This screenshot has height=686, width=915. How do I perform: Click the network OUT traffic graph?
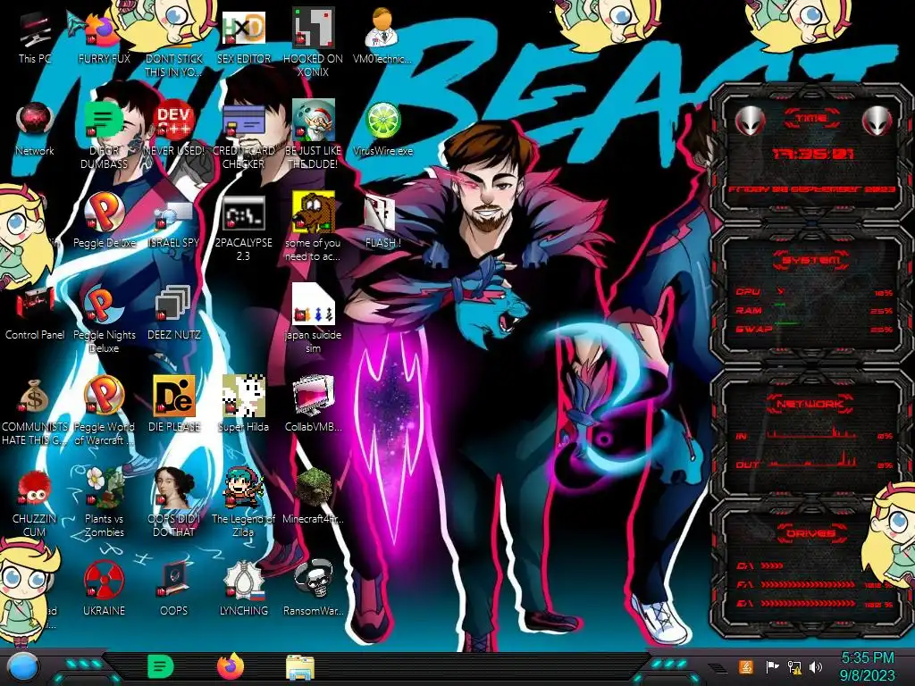click(x=811, y=461)
